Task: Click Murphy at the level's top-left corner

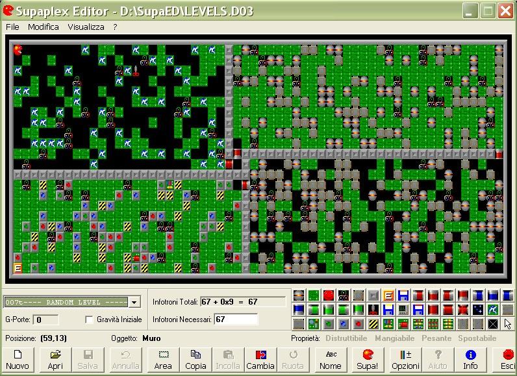Action: pos(18,49)
